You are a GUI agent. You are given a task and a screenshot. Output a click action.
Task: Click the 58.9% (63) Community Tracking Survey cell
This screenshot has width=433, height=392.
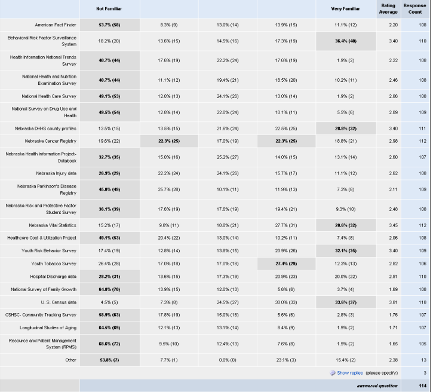[x=110, y=315]
